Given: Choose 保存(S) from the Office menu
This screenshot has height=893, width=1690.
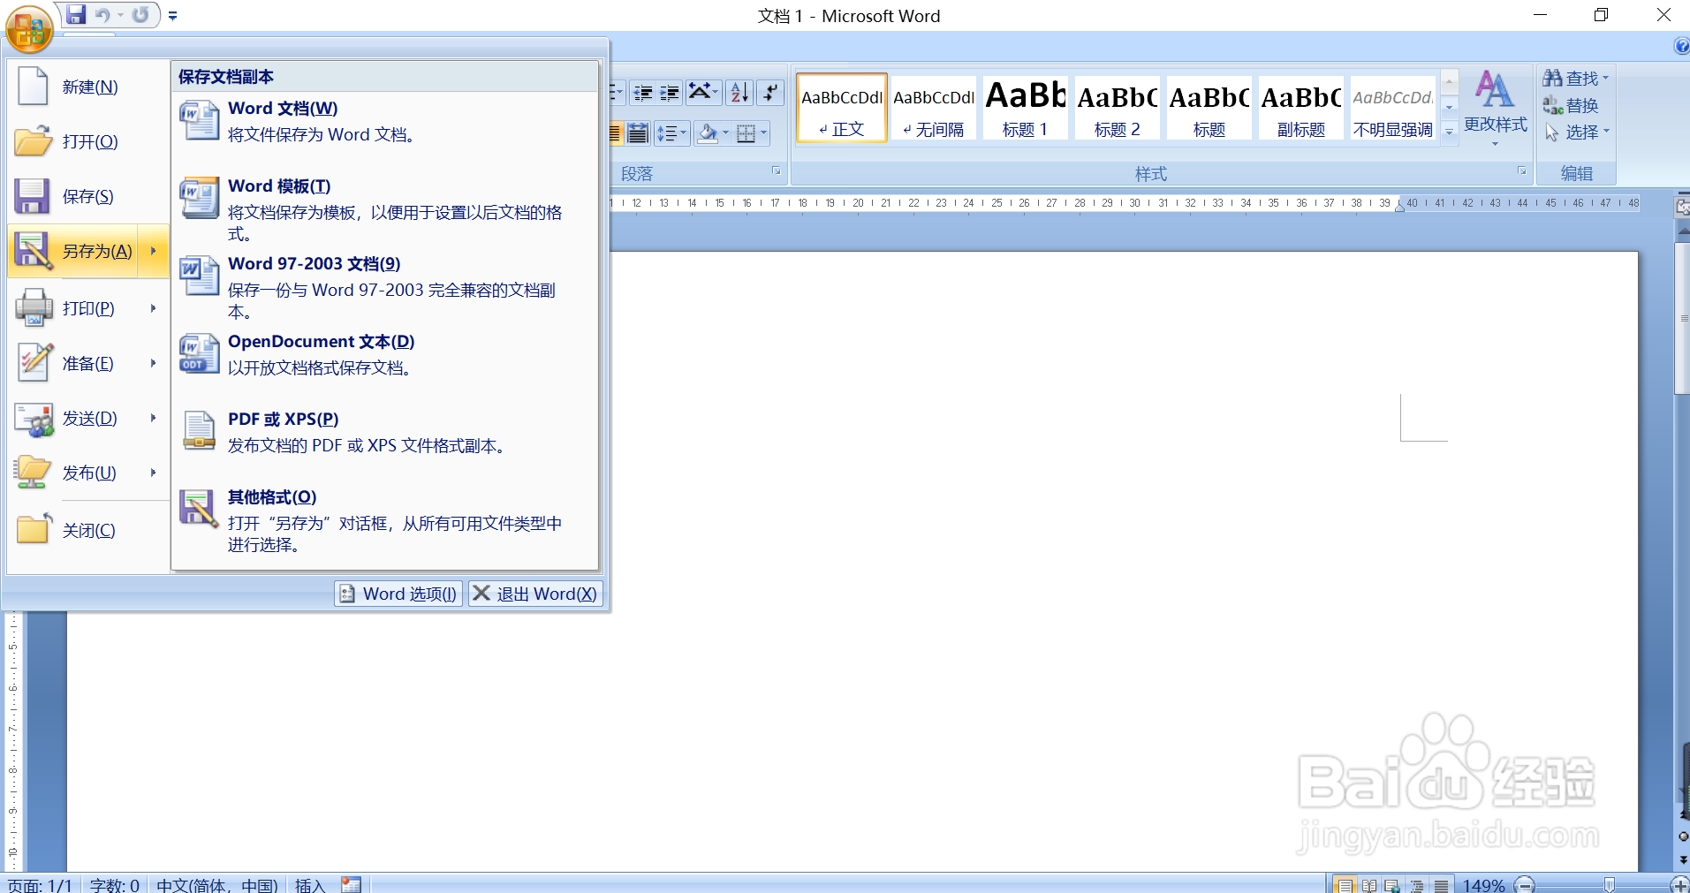Looking at the screenshot, I should point(87,196).
